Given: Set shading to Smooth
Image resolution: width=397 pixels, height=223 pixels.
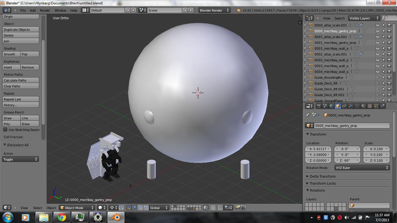Looking at the screenshot, I should pos(11,54).
